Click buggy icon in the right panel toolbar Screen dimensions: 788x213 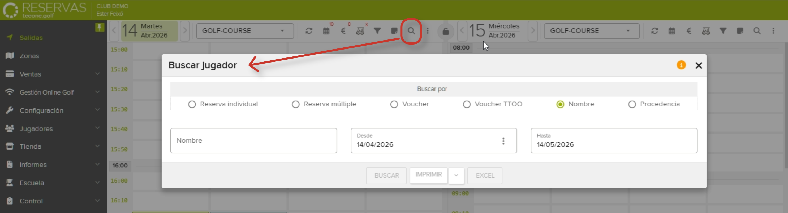click(x=706, y=31)
